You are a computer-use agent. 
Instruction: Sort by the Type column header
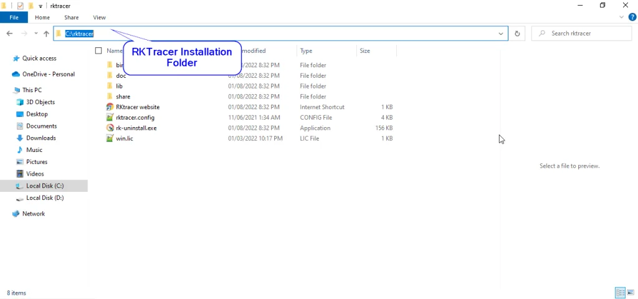click(x=306, y=51)
